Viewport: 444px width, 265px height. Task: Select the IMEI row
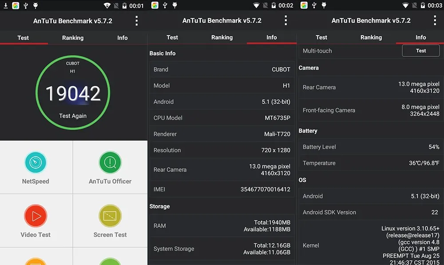click(222, 189)
